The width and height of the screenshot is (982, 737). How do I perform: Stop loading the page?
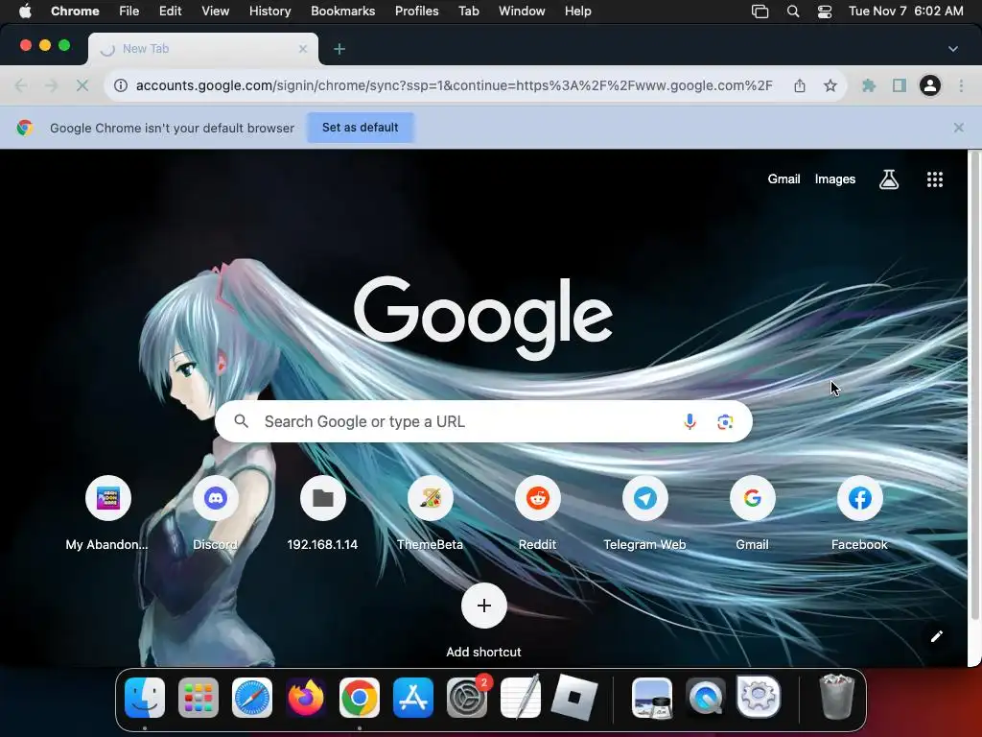click(x=82, y=85)
